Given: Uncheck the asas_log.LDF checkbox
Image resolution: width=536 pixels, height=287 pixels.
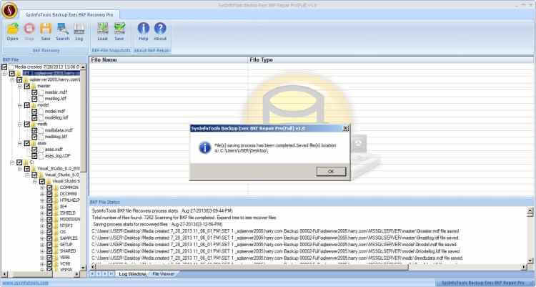Looking at the screenshot, I should coord(34,156).
